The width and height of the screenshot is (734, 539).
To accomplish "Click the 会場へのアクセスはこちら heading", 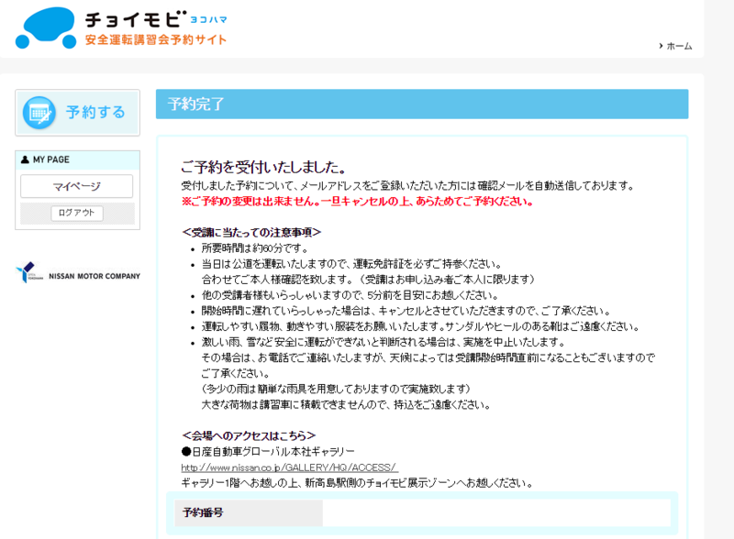I will pyautogui.click(x=248, y=434).
